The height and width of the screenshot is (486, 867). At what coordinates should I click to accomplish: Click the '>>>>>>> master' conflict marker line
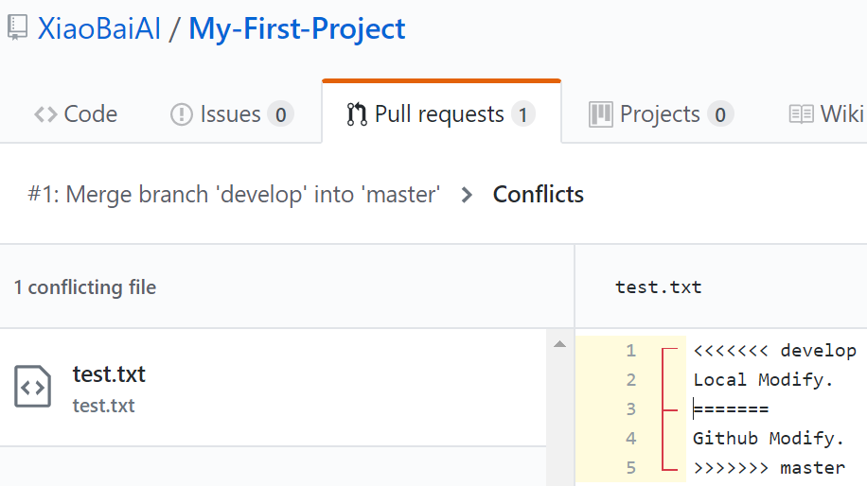click(x=769, y=468)
